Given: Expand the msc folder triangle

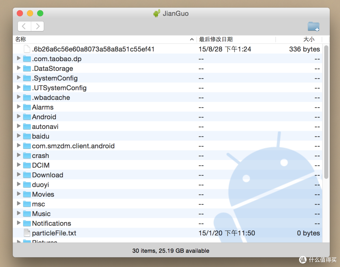Looking at the screenshot, I should click(x=19, y=203).
